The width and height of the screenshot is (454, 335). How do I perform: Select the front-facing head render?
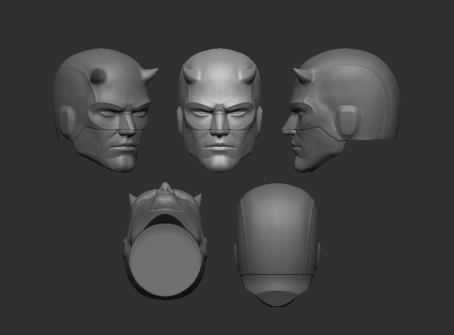219,110
